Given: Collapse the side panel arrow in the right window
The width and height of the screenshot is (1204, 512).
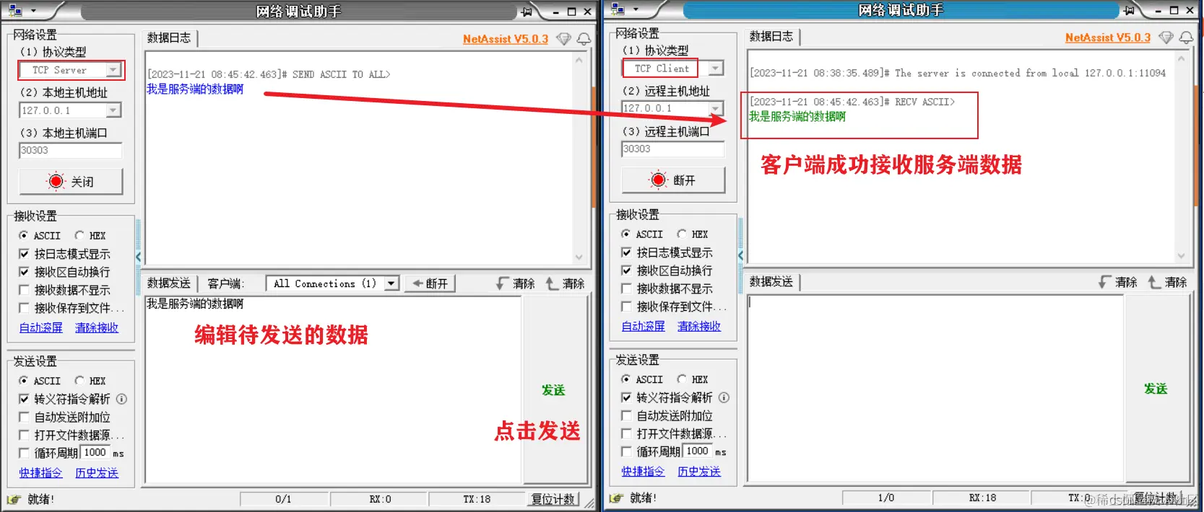Looking at the screenshot, I should pos(740,255).
